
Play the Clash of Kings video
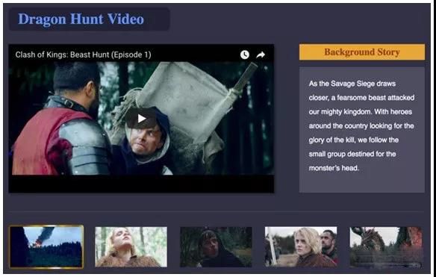click(142, 119)
